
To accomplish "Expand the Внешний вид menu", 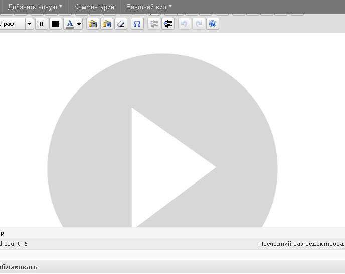I will 148,7.
